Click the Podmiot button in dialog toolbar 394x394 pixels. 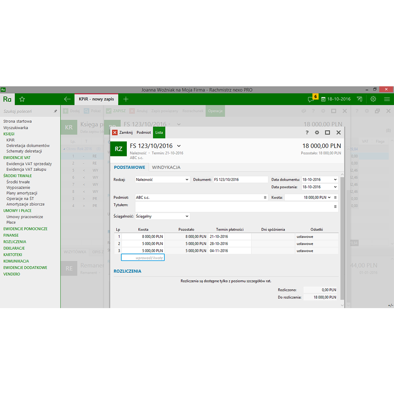point(144,133)
